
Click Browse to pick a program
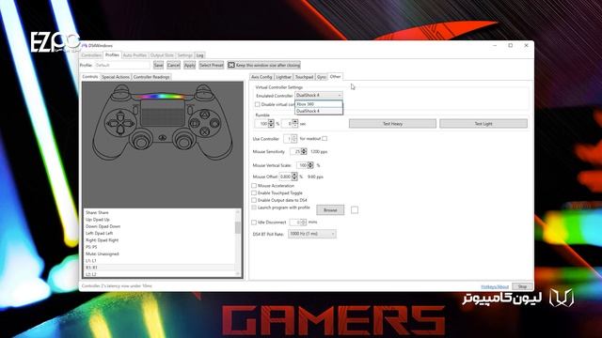(330, 210)
